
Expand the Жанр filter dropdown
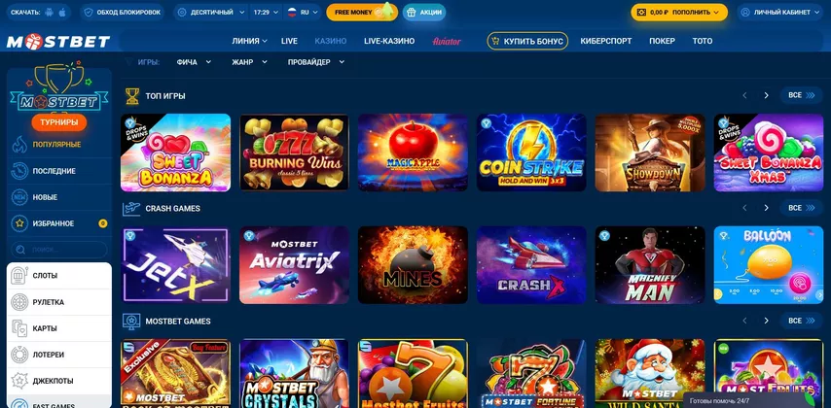[249, 62]
